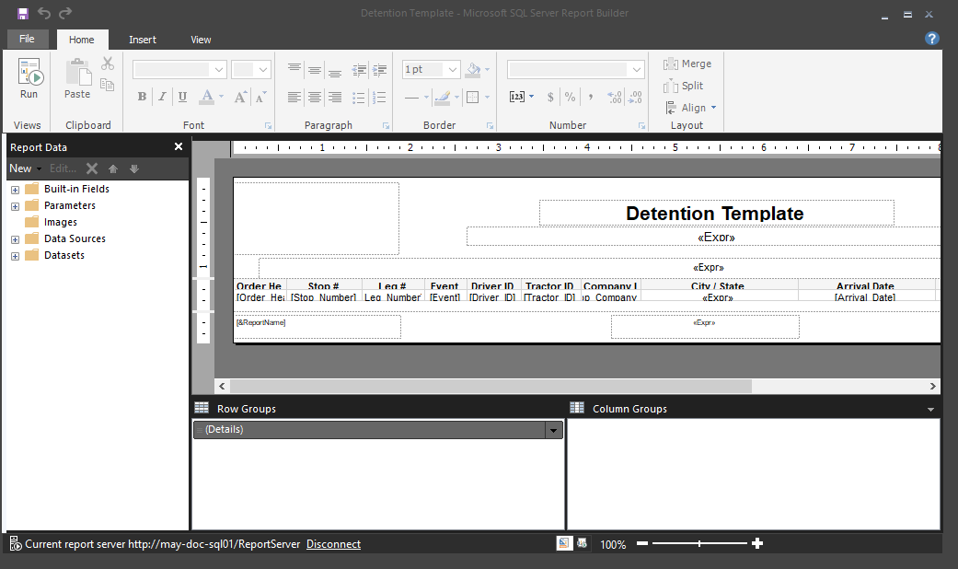Open the percentage number format

coord(571,96)
